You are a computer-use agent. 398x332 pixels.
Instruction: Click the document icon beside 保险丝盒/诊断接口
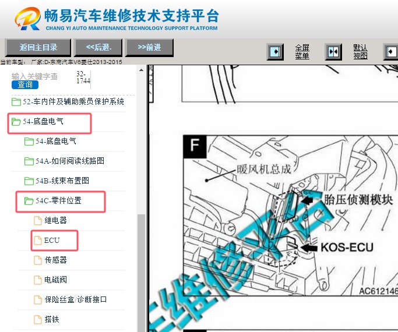pos(38,300)
